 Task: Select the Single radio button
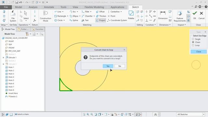[x=193, y=39]
